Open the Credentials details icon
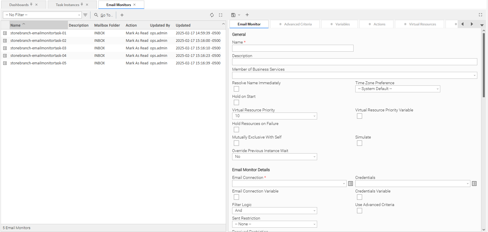The height and width of the screenshot is (232, 488). point(474,184)
